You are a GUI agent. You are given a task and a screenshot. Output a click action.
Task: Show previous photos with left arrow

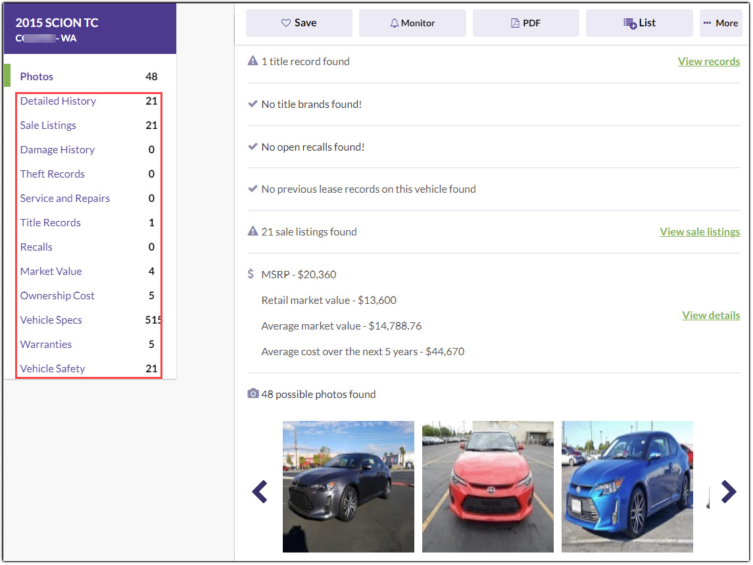260,491
